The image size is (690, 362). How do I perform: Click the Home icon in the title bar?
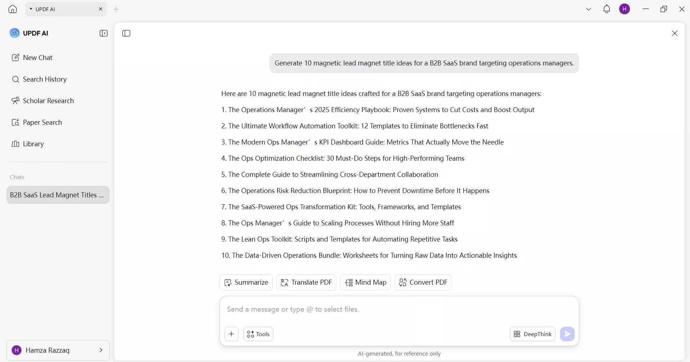point(13,9)
